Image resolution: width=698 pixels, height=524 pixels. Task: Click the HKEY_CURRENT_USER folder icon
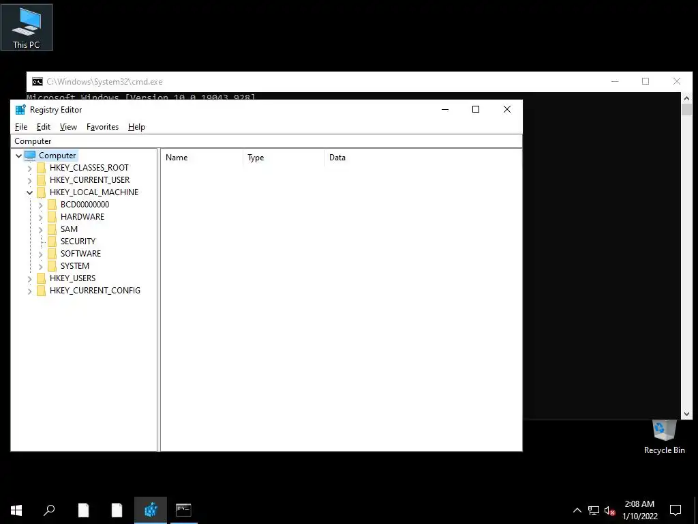pyautogui.click(x=41, y=180)
